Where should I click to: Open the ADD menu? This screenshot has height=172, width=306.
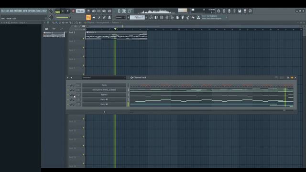coord(11,11)
